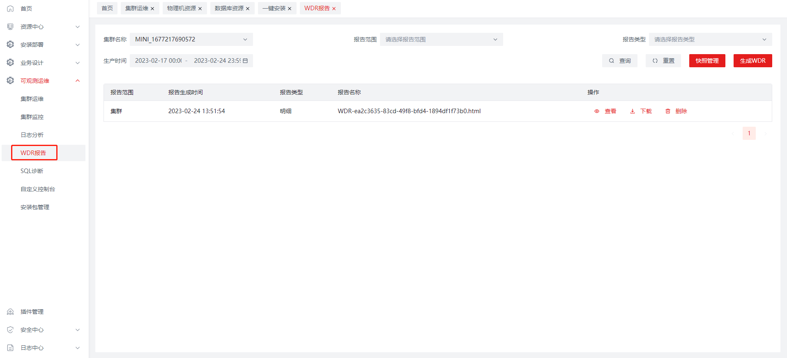The image size is (787, 358).
Task: Click the security center shield icon
Action: (x=11, y=330)
